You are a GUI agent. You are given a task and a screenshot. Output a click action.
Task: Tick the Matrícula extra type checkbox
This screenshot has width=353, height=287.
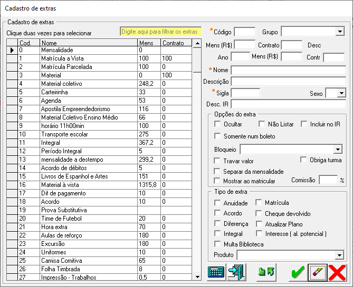coord(259,203)
